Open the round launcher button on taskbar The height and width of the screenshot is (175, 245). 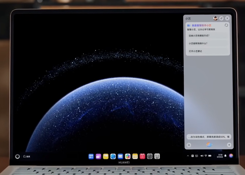tap(17, 156)
